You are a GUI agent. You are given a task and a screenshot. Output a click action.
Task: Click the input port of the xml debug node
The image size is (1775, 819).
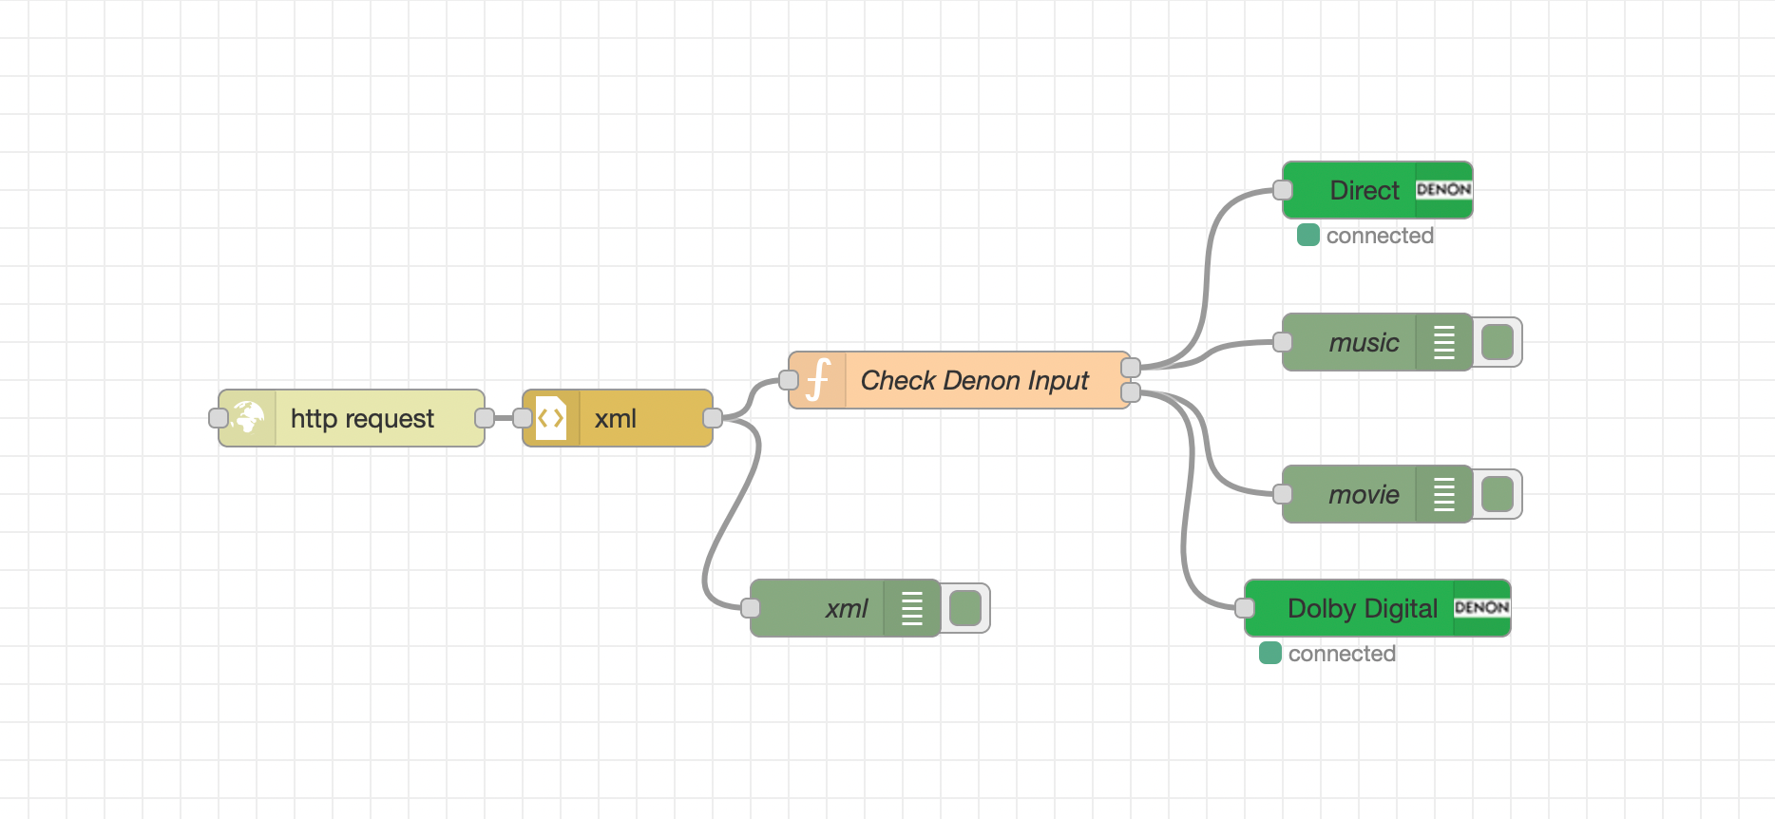[x=751, y=608]
